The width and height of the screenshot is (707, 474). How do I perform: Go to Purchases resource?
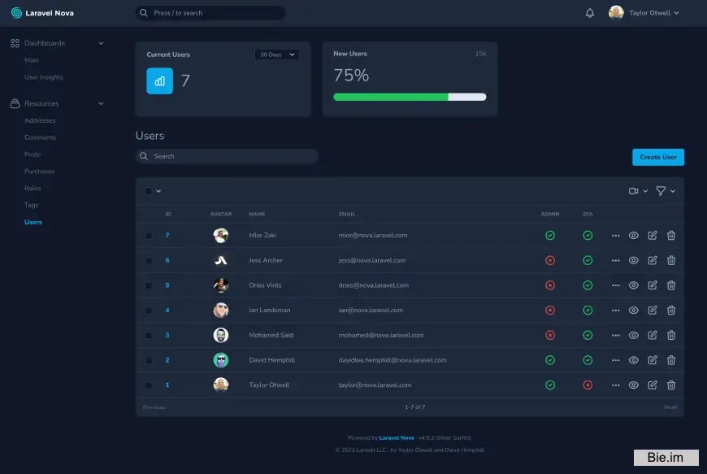39,172
